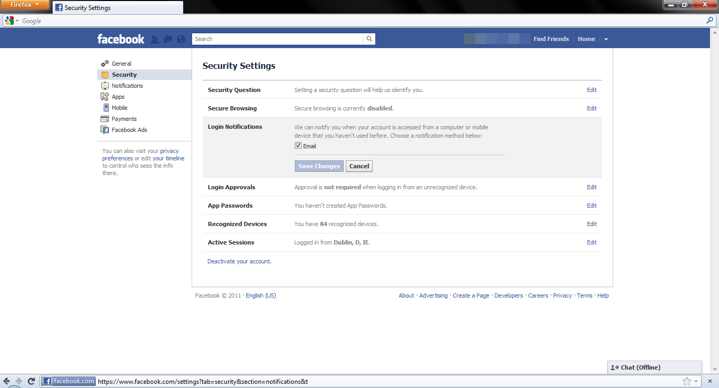Select Notifications in the settings sidebar
The height and width of the screenshot is (388, 719).
tap(127, 86)
